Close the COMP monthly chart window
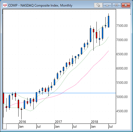This screenshot has height=132, width=133. [x=126, y=5]
